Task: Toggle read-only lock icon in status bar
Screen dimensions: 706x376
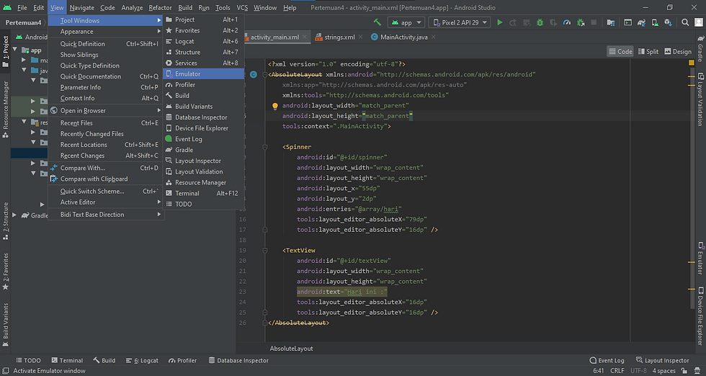Action: 684,370
